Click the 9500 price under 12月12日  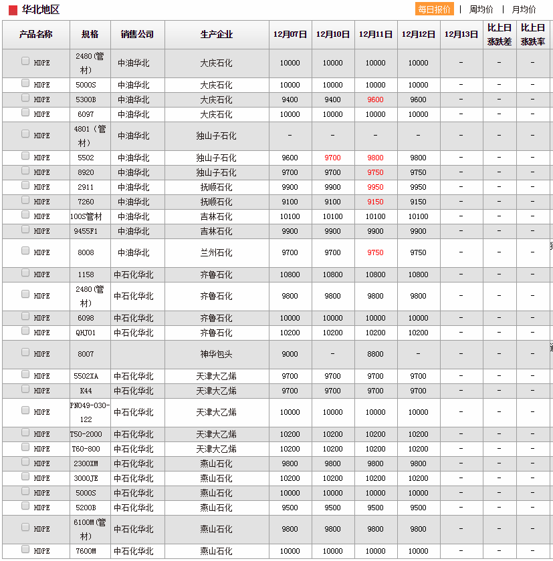click(x=419, y=508)
